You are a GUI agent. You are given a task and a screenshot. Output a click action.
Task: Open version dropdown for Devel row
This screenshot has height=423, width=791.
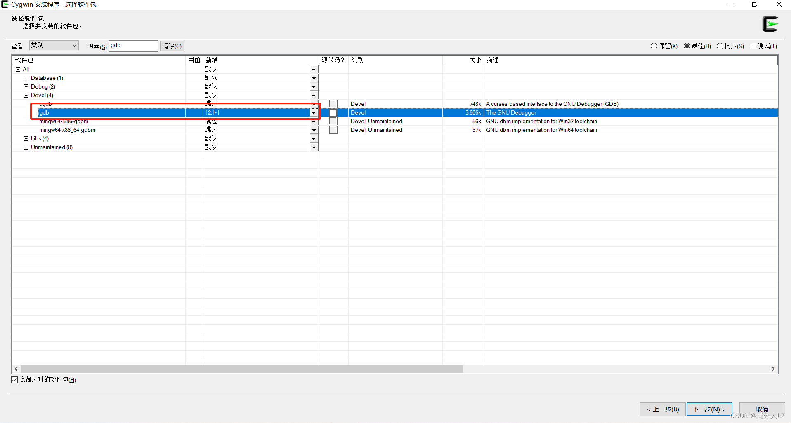pos(314,96)
